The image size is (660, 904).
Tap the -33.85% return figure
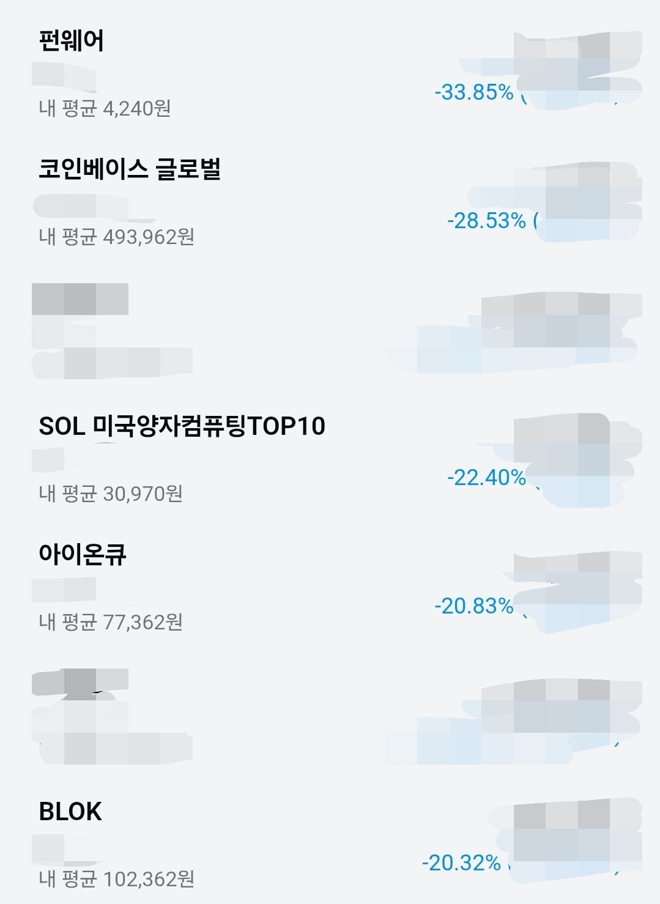pos(474,92)
